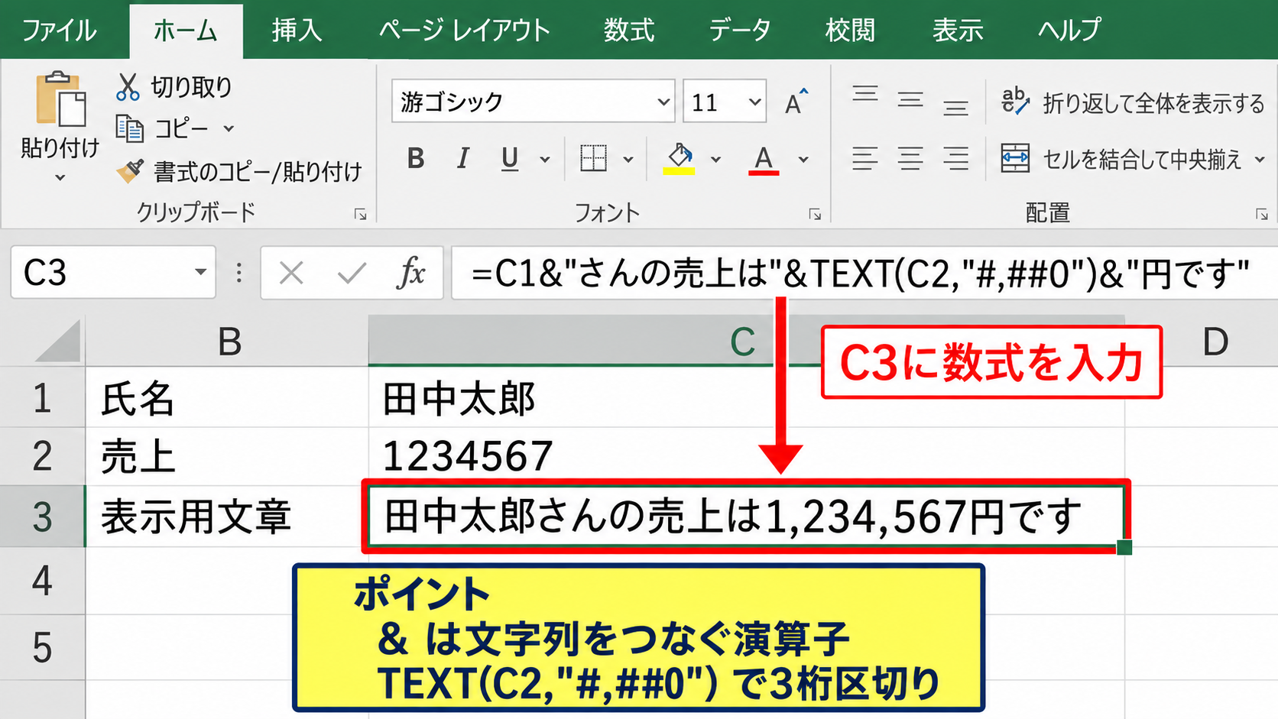Open the merge cells dropdown arrow
The width and height of the screenshot is (1278, 719).
[1260, 160]
